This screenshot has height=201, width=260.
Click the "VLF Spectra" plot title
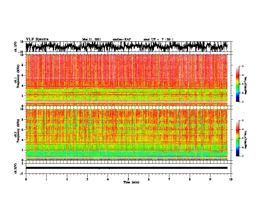(x=37, y=39)
